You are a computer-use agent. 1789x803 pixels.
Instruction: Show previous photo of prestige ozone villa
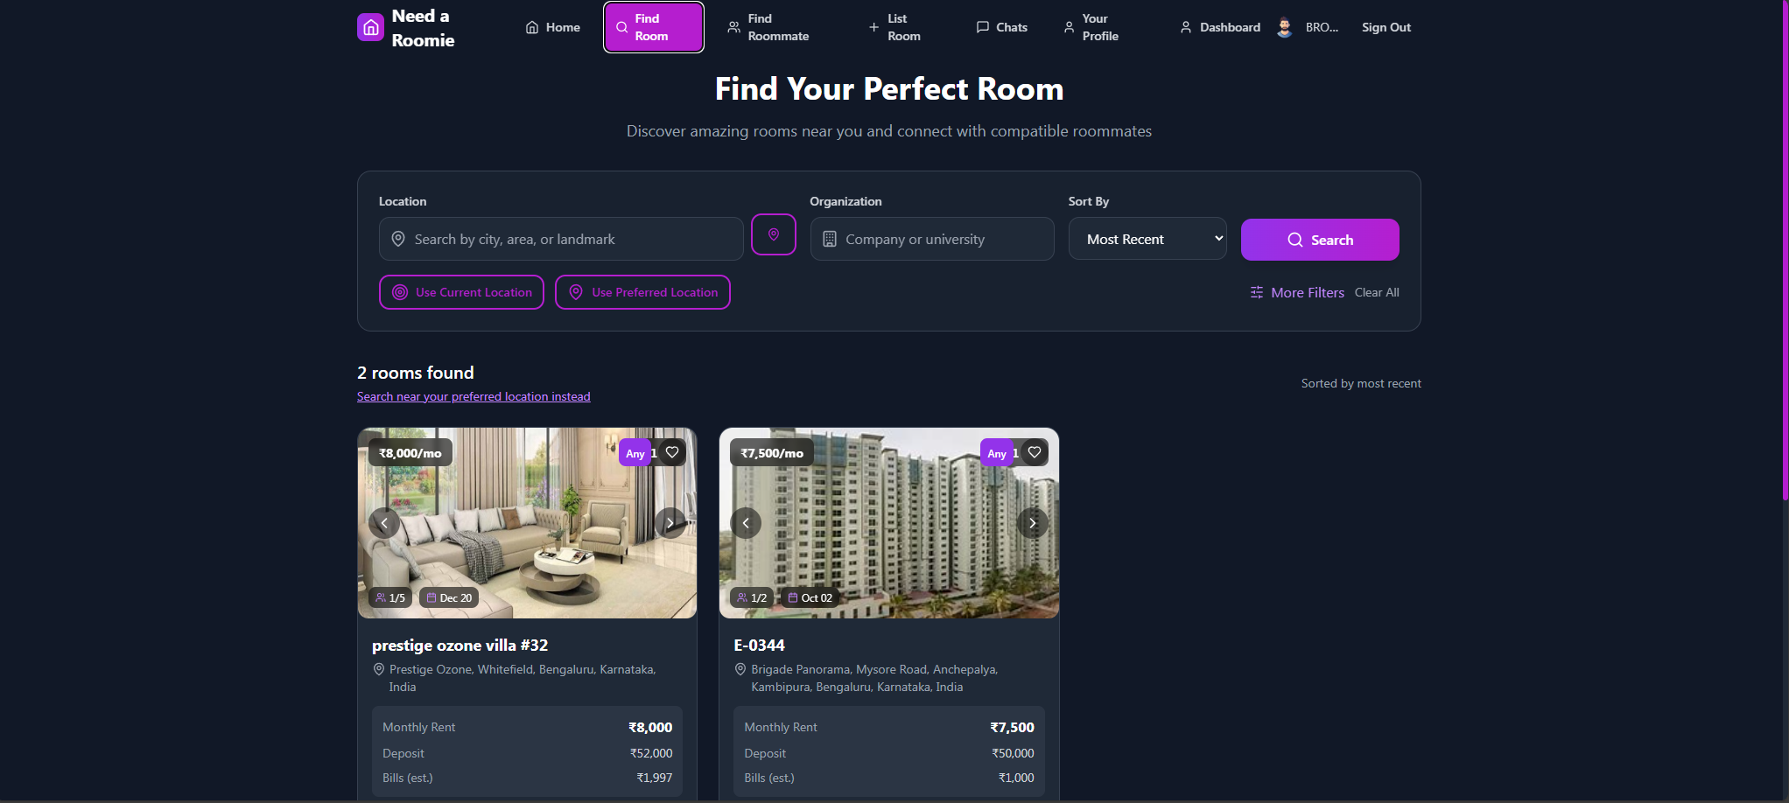click(384, 523)
